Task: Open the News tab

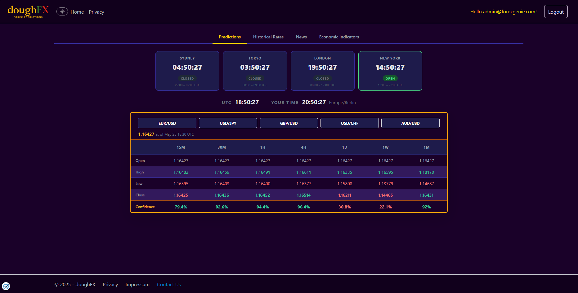Action: (x=301, y=37)
